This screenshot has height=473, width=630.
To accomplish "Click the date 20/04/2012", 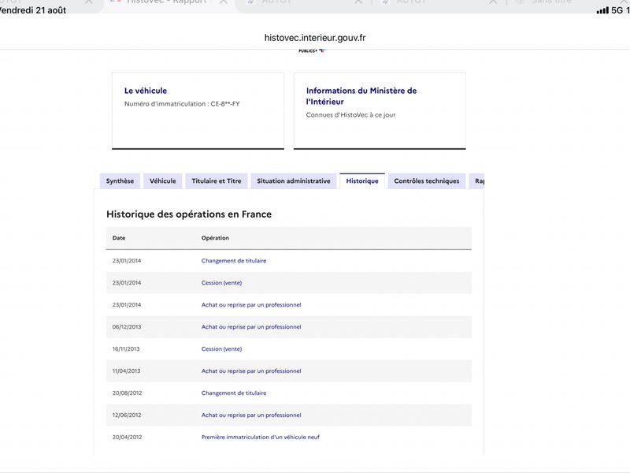I will point(127,438).
